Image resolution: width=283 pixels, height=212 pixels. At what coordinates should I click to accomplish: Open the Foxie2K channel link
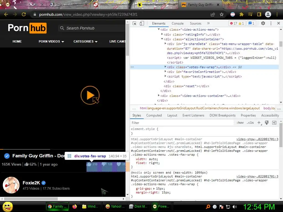[31, 183]
